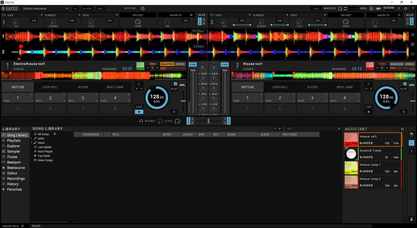
Task: Open the main settings gear in the top bar
Action: click(406, 9)
